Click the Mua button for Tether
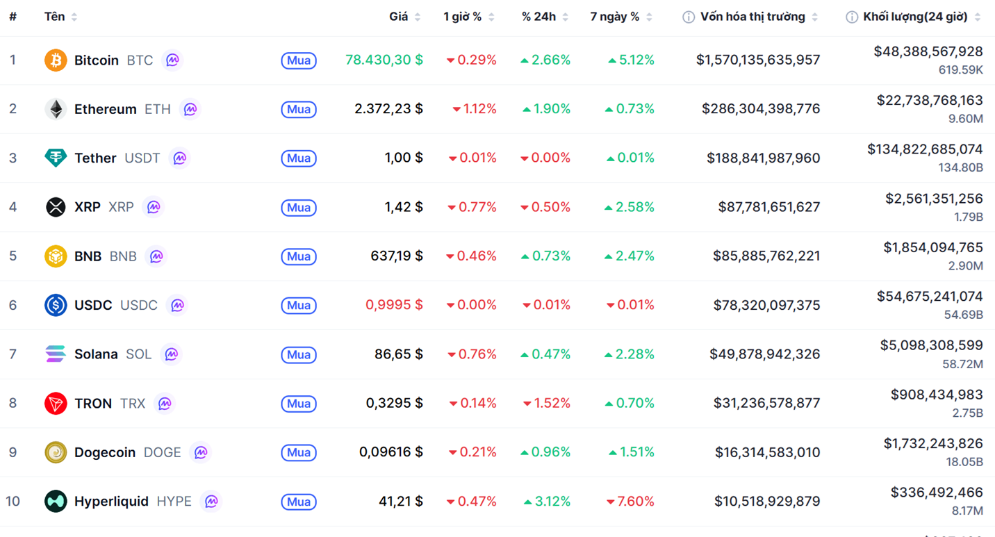Image resolution: width=995 pixels, height=537 pixels. click(x=299, y=158)
